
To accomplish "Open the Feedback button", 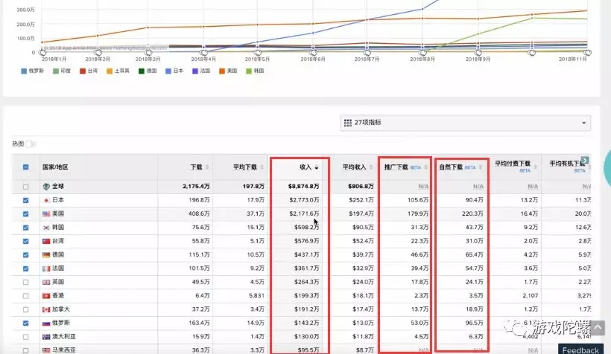I will coord(580,350).
